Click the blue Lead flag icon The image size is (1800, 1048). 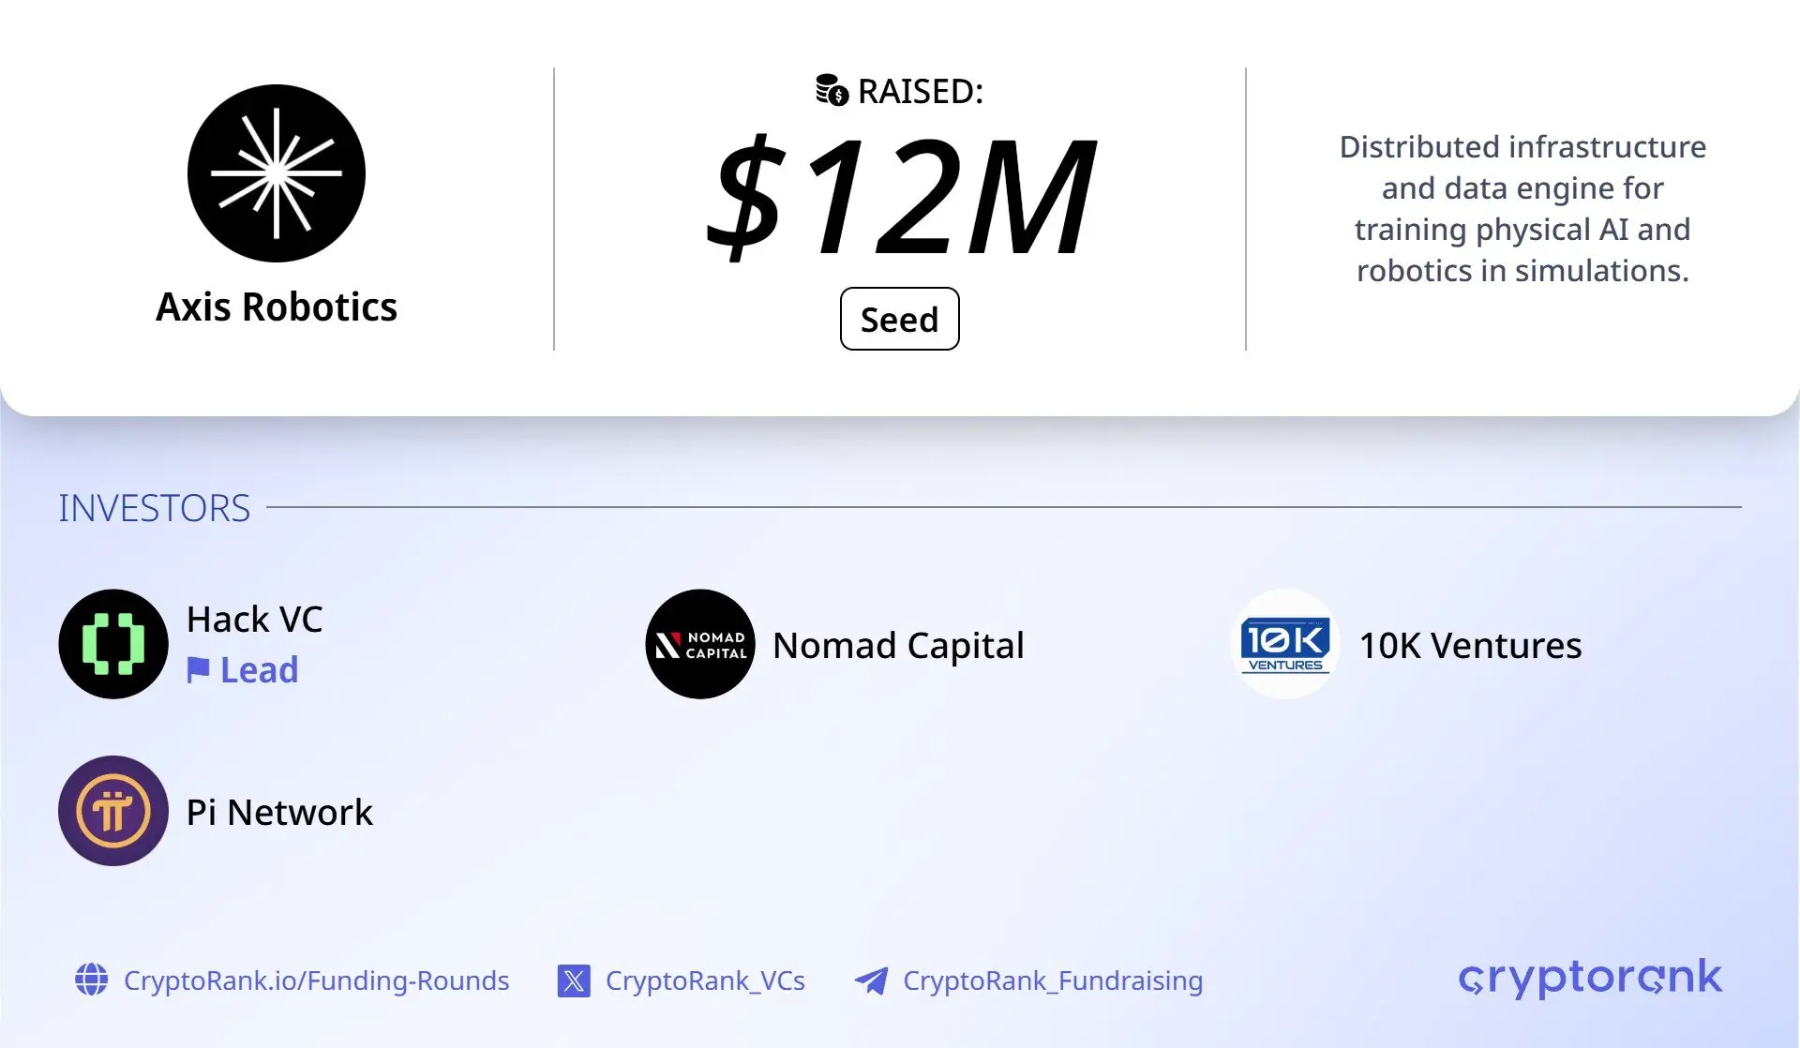tap(198, 670)
